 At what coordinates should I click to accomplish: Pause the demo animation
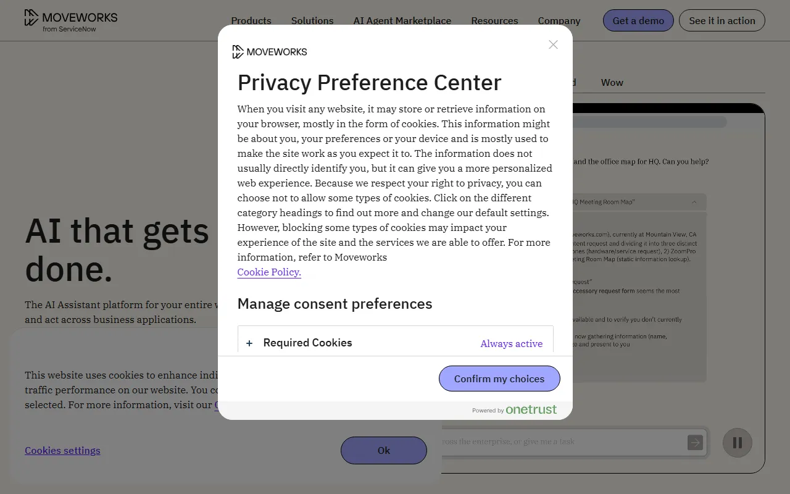click(737, 443)
